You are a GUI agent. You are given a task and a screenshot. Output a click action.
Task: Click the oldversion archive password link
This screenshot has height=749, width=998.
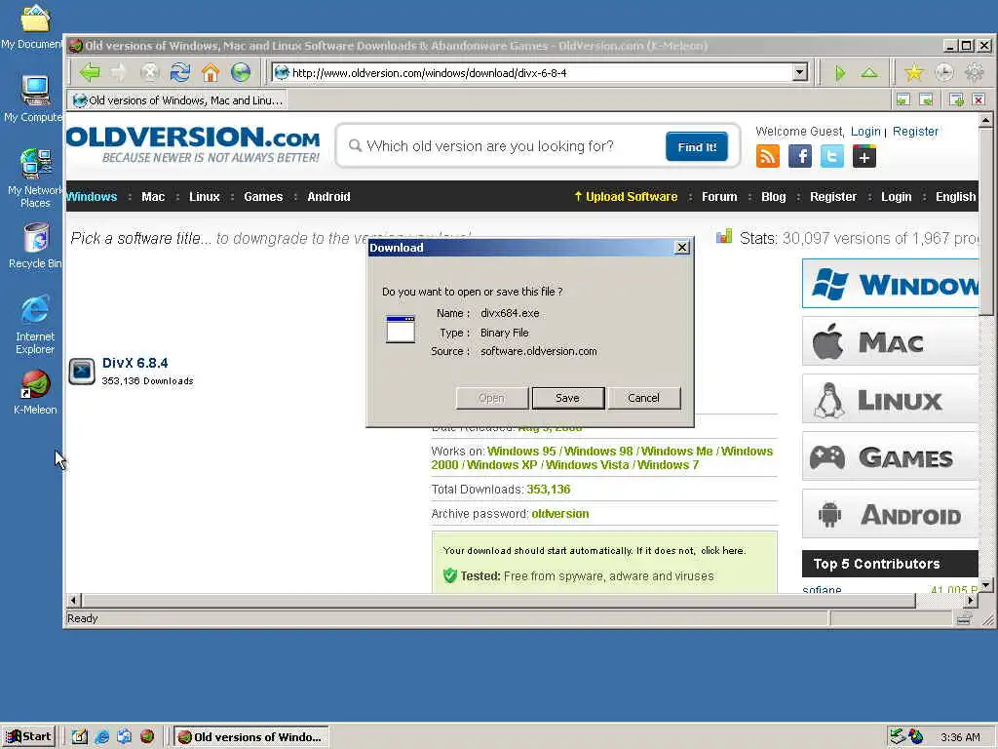click(x=560, y=514)
